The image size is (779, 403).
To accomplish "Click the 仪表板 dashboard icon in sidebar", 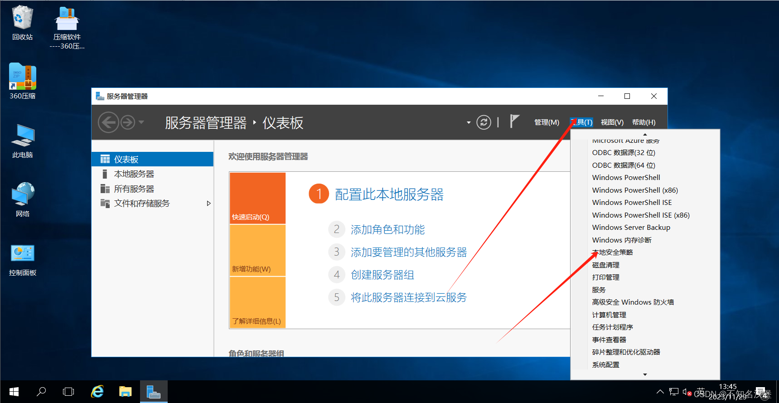I will (x=105, y=159).
